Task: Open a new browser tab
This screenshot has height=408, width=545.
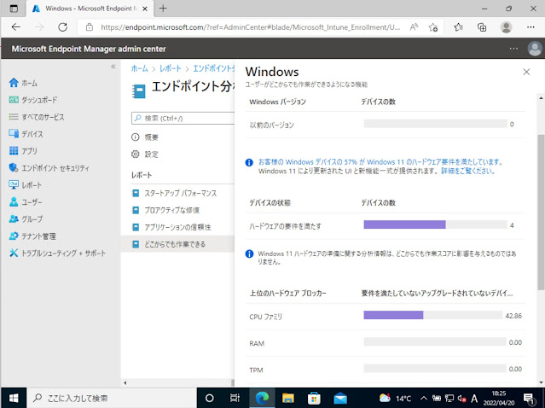Action: point(163,9)
